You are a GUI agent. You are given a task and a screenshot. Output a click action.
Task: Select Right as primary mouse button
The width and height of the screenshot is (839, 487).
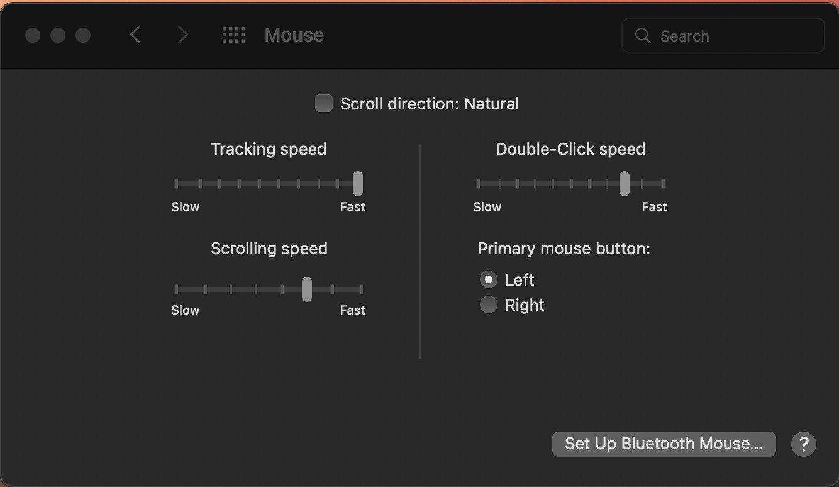pyautogui.click(x=488, y=305)
